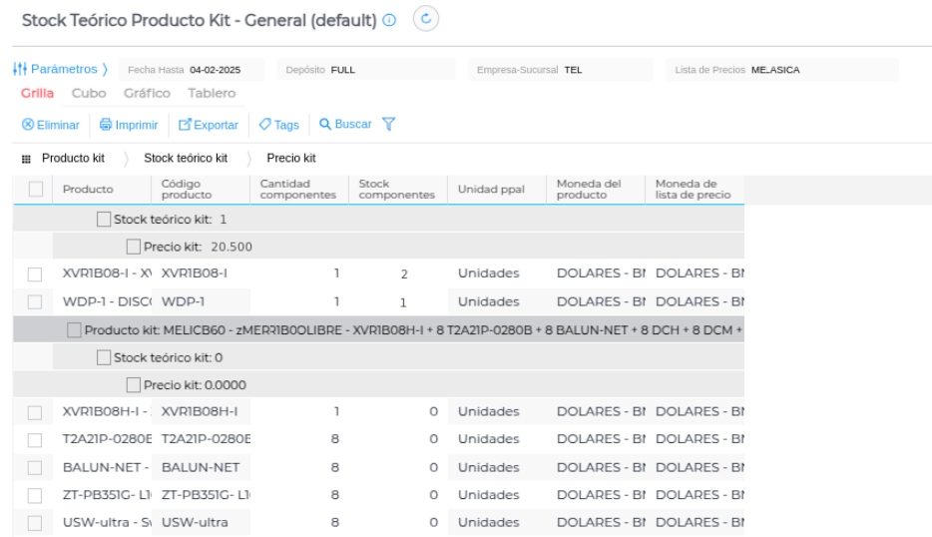
Task: Open the Exportar option
Action: [x=209, y=125]
